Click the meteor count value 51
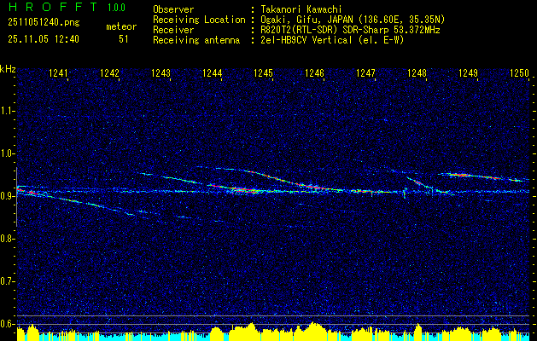537x341 pixels. pyautogui.click(x=124, y=39)
